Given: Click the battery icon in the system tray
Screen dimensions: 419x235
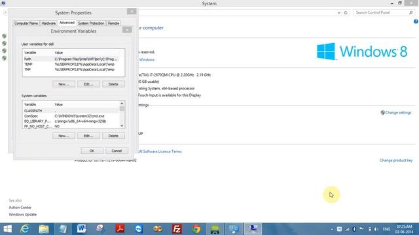Looking at the screenshot, I should pos(369,229).
